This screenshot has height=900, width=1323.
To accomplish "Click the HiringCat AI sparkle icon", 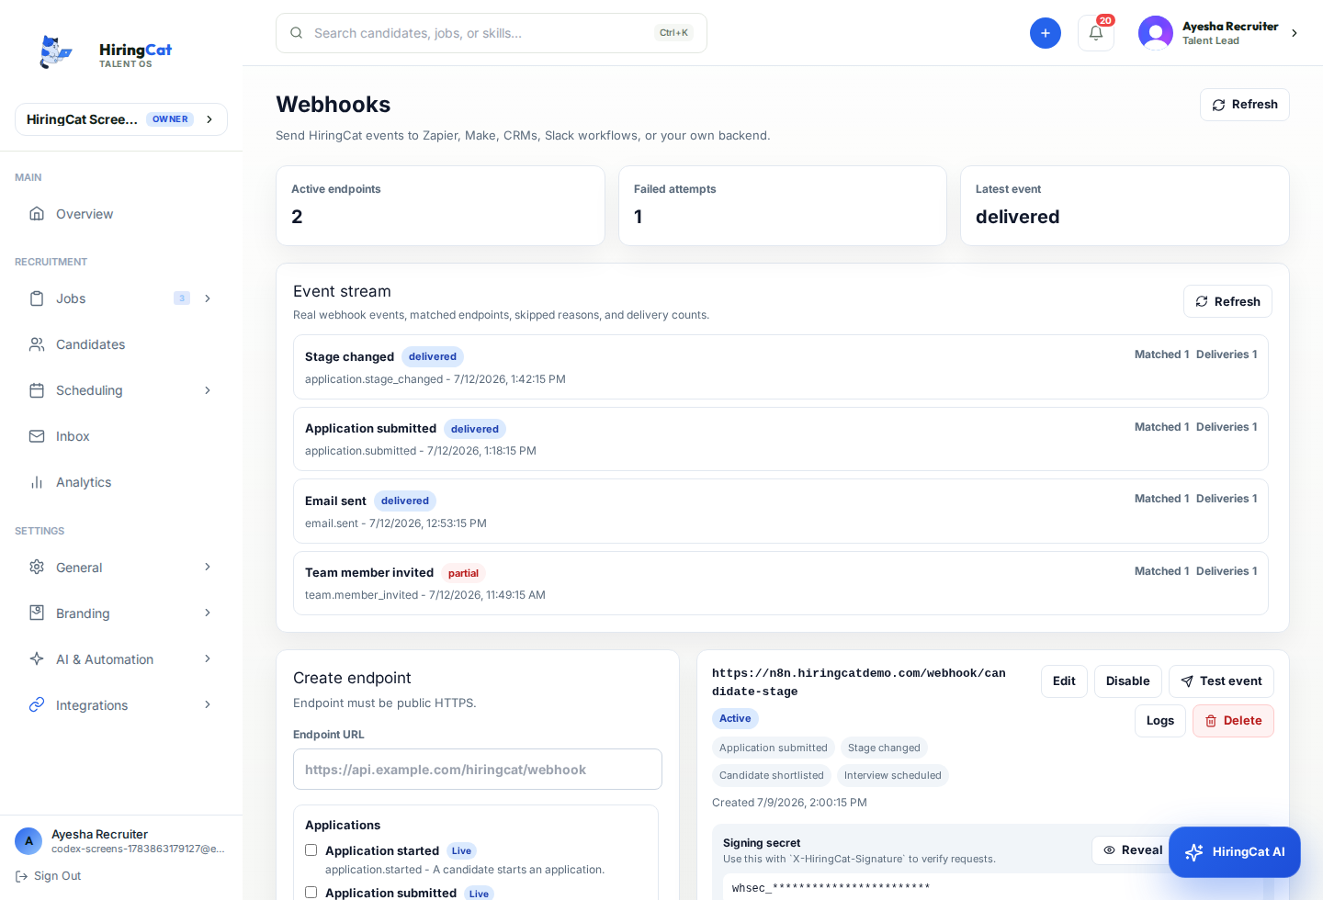I will (x=1193, y=852).
